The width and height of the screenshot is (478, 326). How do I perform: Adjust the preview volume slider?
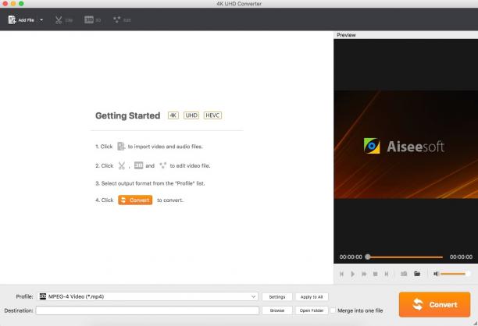pos(455,274)
